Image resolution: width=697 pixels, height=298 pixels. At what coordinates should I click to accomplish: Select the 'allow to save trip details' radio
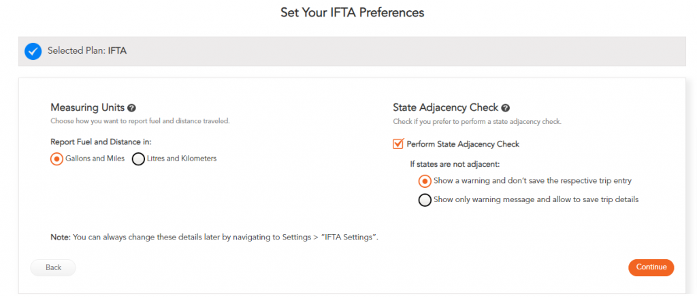[425, 200]
